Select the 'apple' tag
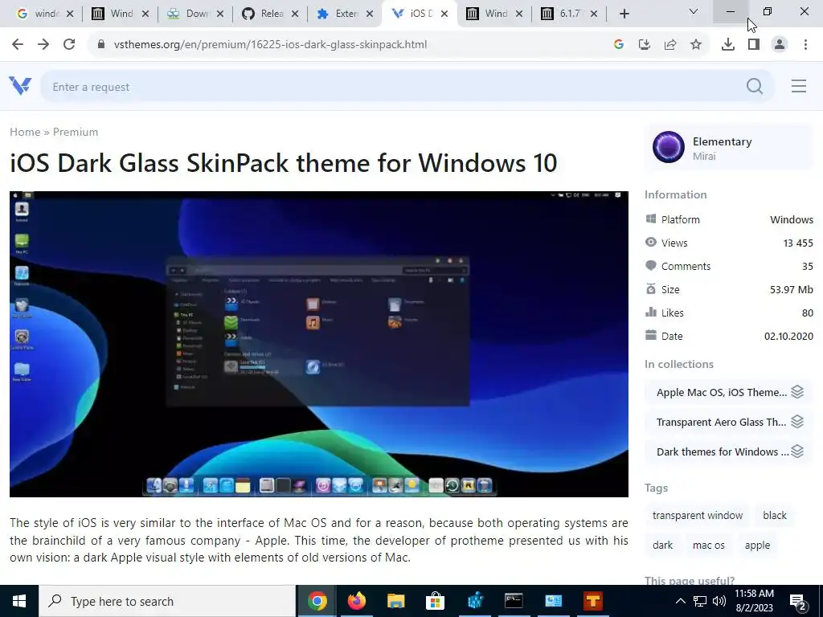The width and height of the screenshot is (823, 617). click(x=757, y=545)
